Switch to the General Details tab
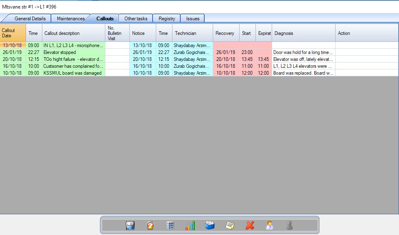The width and height of the screenshot is (399, 235). 30,18
